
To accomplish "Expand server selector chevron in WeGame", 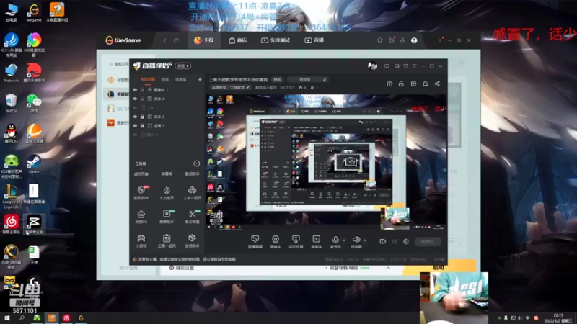I will click(x=388, y=268).
